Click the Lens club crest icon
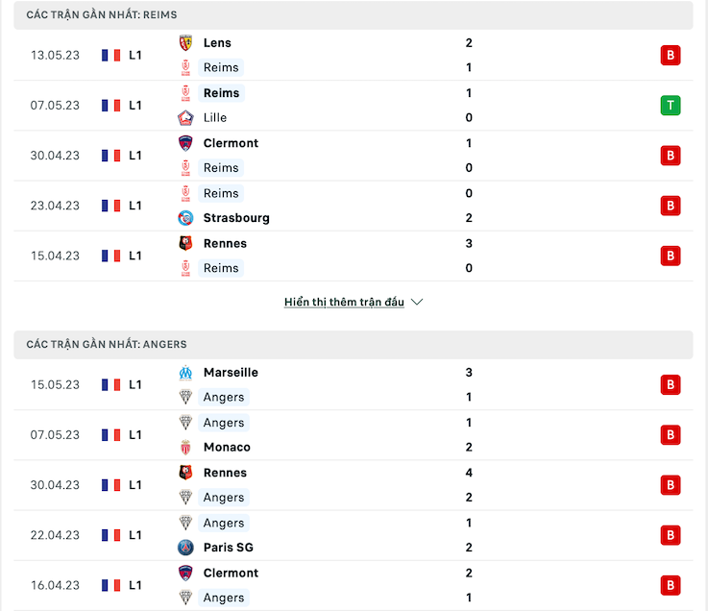This screenshot has width=708, height=611. pyautogui.click(x=185, y=43)
